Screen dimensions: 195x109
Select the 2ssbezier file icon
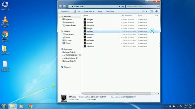pyautogui.click(x=85, y=22)
